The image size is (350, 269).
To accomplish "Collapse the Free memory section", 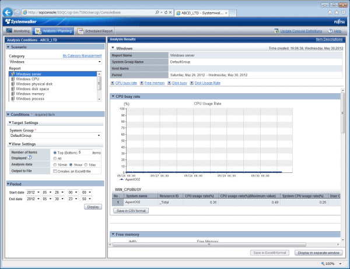I will pyautogui.click(x=113, y=234).
